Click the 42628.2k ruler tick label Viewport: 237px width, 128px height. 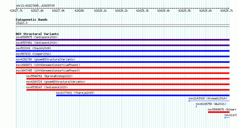click(121, 11)
